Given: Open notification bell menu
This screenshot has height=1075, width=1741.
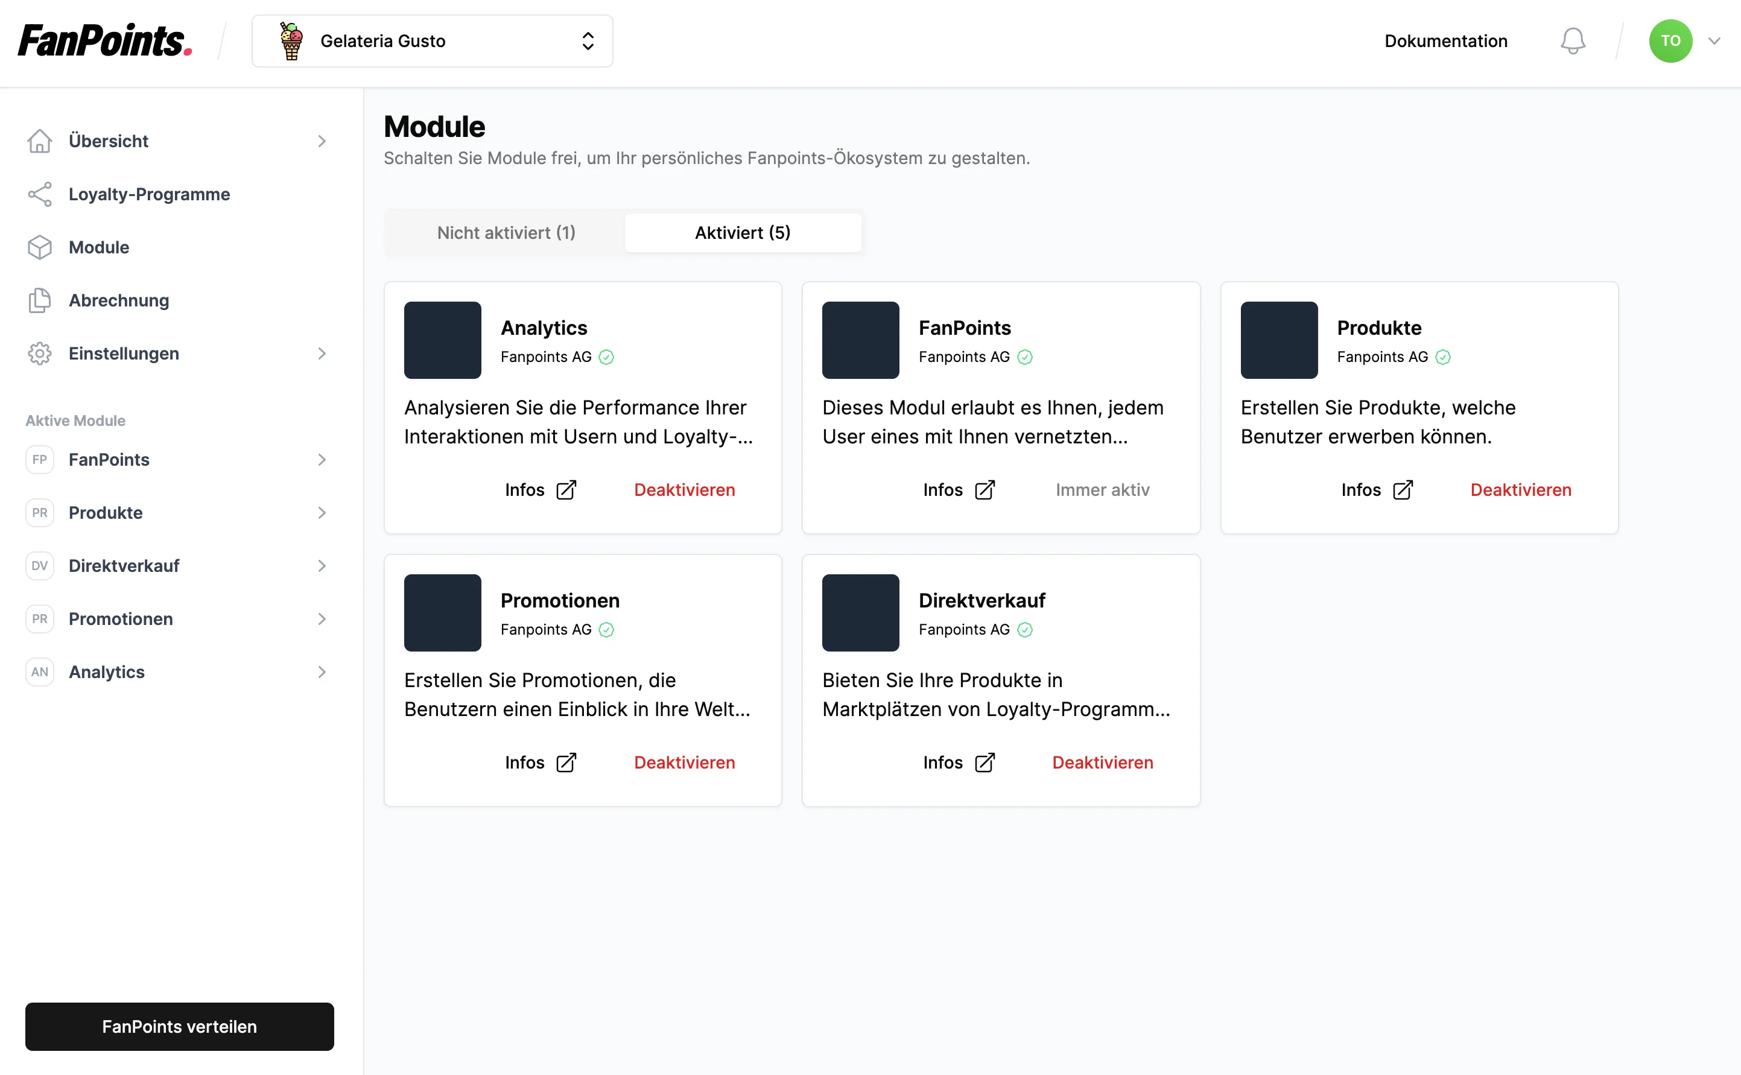Looking at the screenshot, I should [x=1572, y=41].
